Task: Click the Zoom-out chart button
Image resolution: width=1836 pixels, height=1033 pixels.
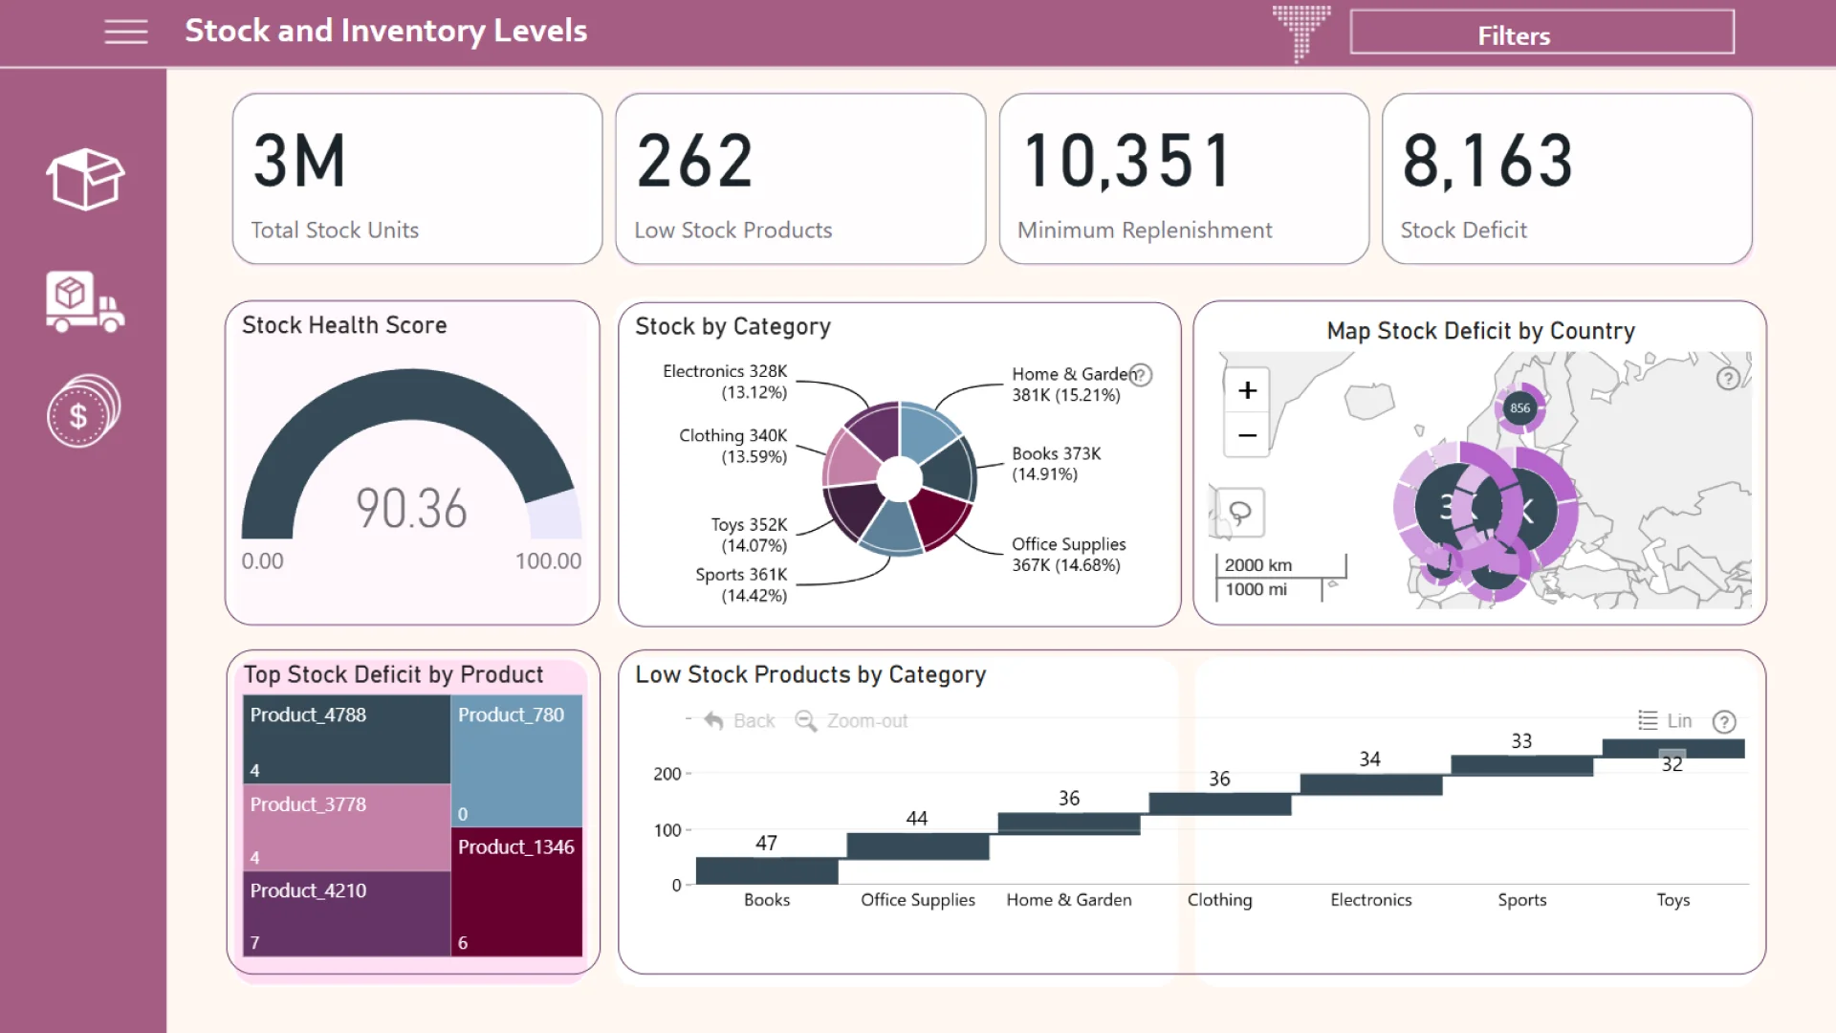Action: [x=852, y=721]
